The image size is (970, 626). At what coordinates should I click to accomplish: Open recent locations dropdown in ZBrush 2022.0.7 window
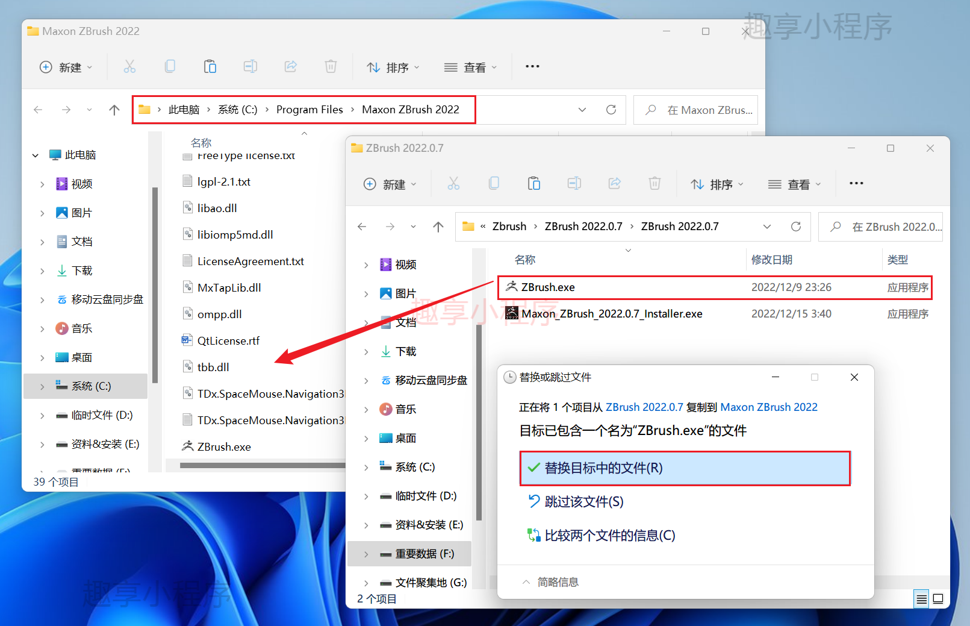[x=413, y=227]
